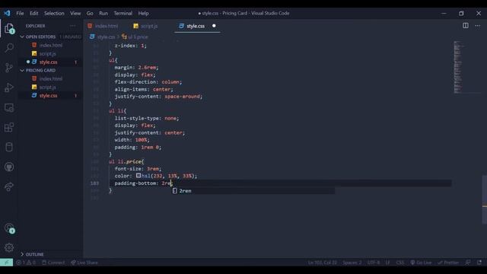Open the Terminal menu

pyautogui.click(x=123, y=14)
